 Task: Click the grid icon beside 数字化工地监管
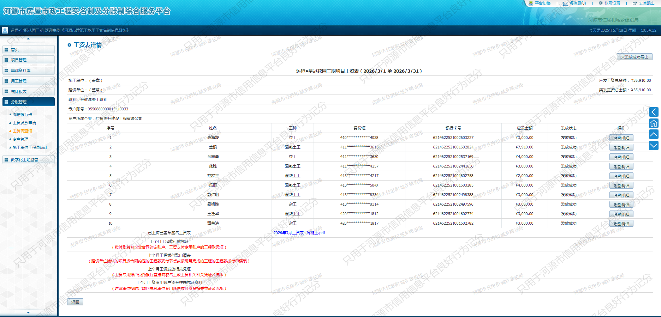[6, 160]
